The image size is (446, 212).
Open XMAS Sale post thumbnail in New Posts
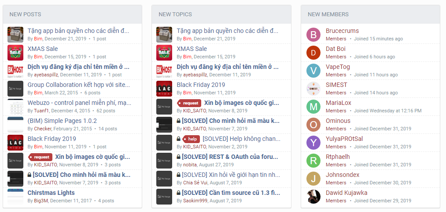(15, 53)
